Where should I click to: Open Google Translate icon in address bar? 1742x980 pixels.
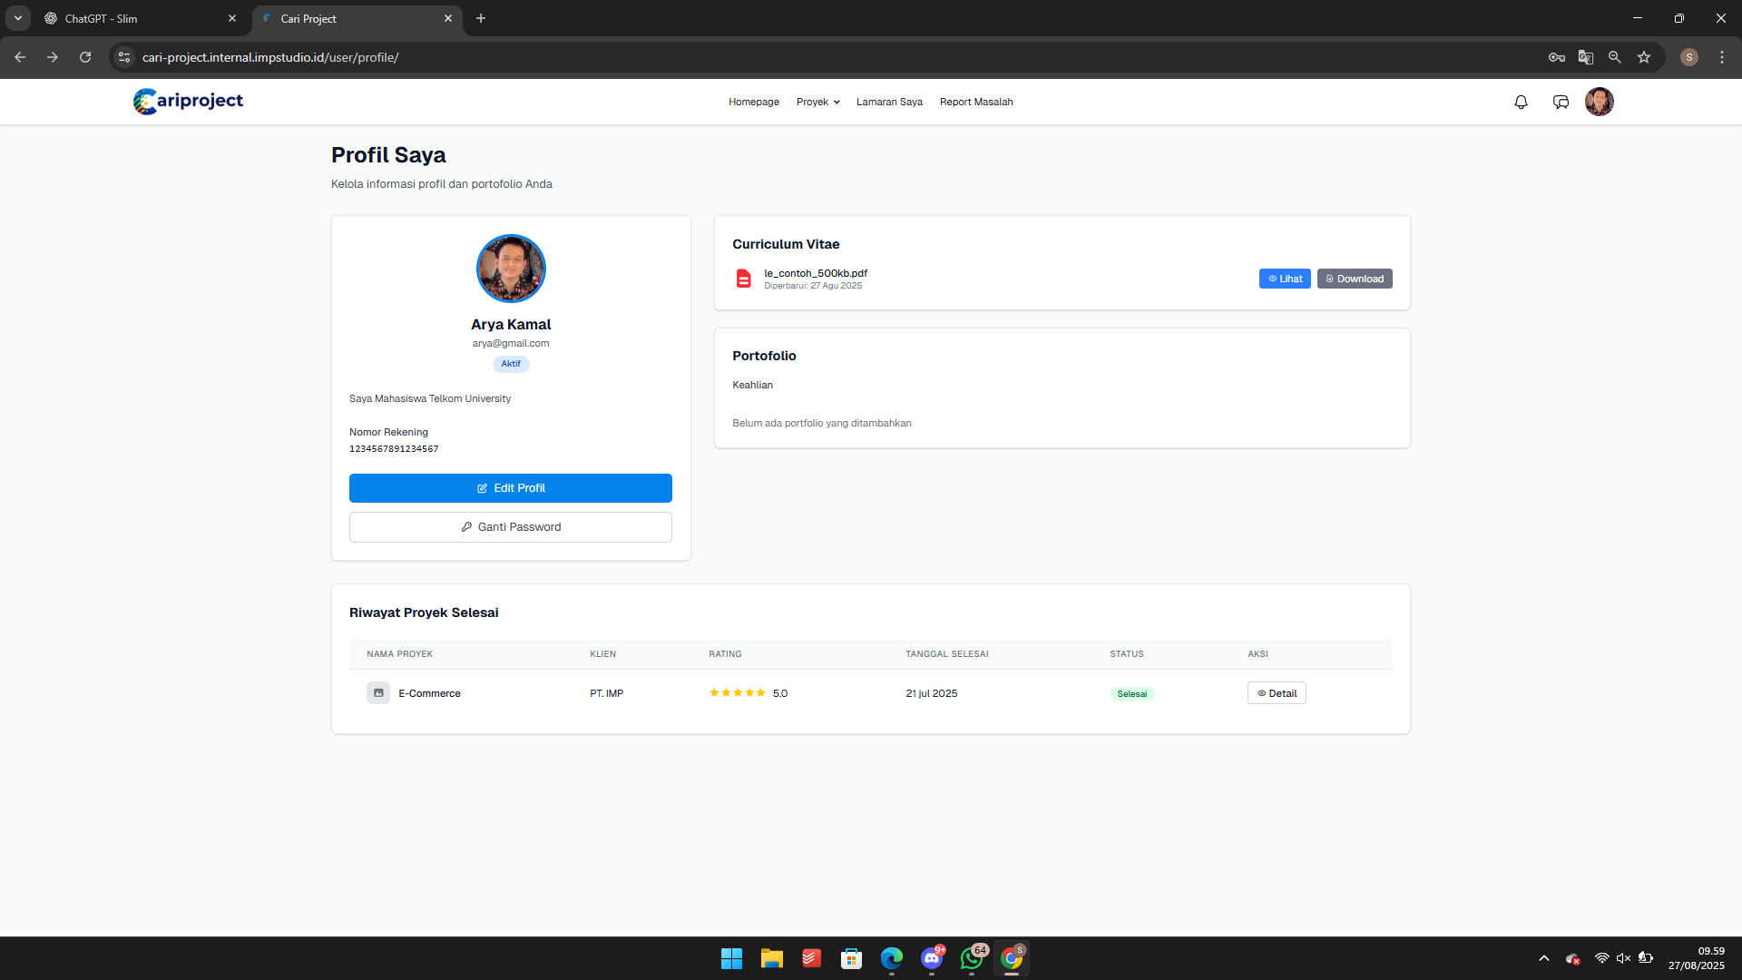click(1585, 57)
